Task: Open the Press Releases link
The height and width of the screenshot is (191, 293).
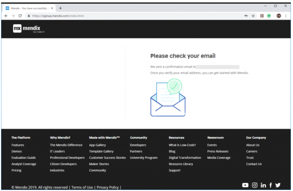Action: tap(218, 151)
